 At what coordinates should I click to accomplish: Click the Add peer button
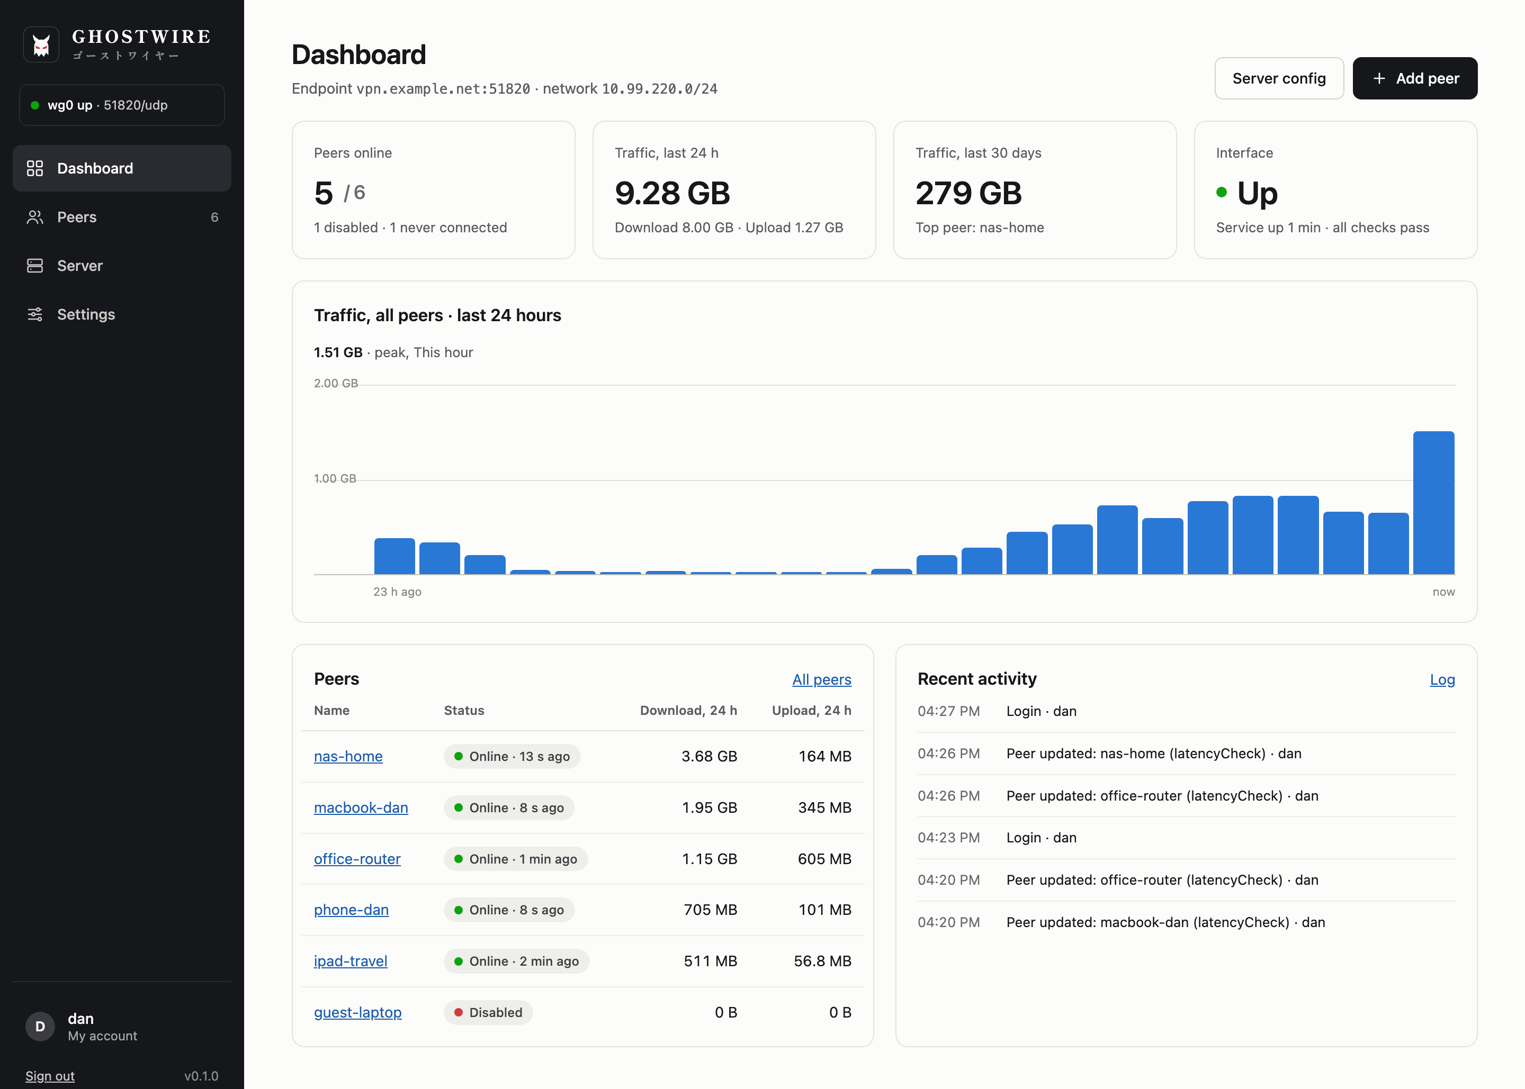click(x=1415, y=78)
